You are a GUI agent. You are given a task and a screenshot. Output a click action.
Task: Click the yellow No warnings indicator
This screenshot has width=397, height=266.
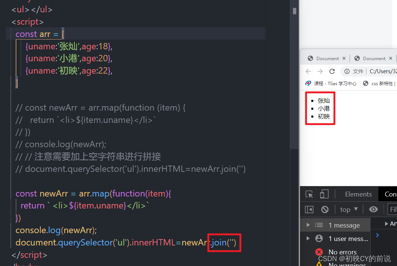click(319, 264)
